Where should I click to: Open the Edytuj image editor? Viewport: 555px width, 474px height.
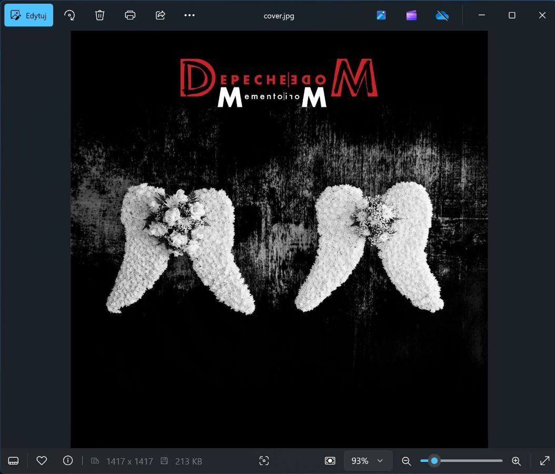[28, 15]
